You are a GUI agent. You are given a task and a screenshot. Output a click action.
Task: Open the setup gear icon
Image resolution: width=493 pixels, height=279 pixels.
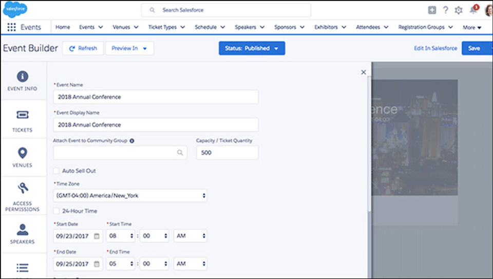click(459, 10)
